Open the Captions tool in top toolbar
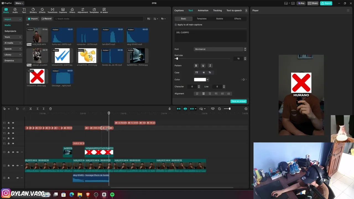Viewport: 354px width, 199px height. [63, 11]
